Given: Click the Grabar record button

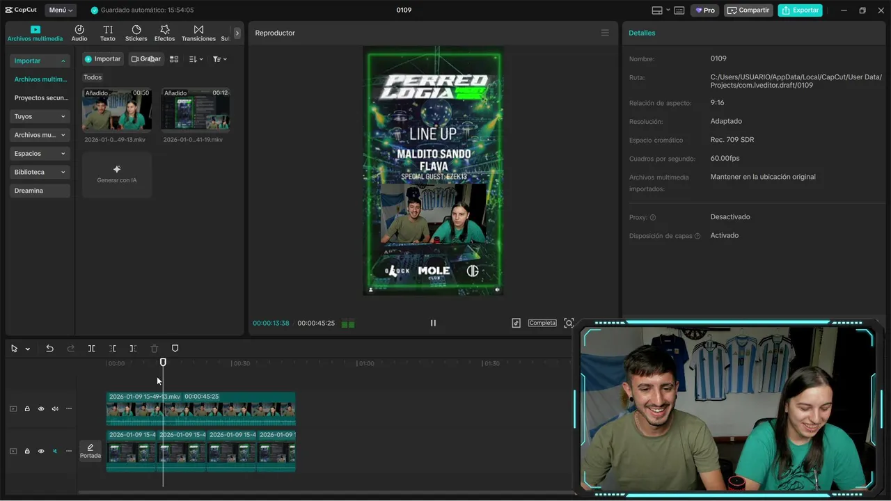Looking at the screenshot, I should (145, 59).
